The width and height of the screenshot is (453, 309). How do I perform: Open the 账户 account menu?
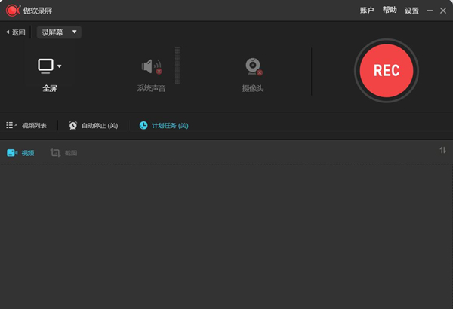[x=367, y=10]
